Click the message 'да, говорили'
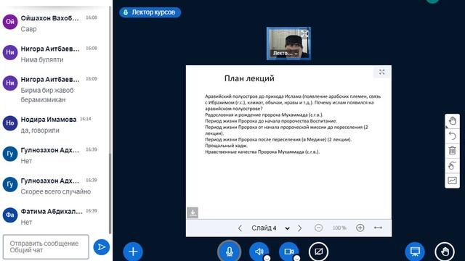The width and height of the screenshot is (465, 261). 40,130
